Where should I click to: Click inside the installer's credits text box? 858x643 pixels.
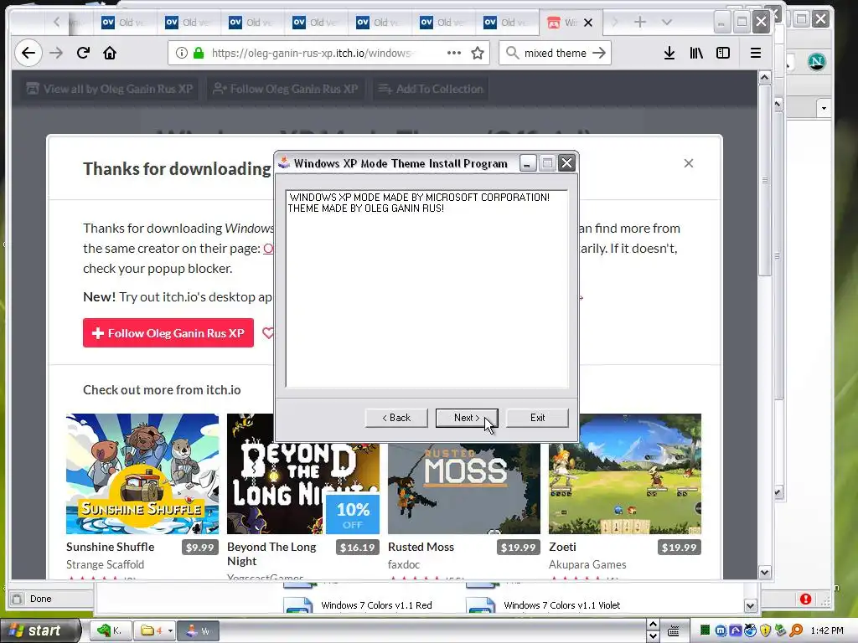tap(426, 289)
